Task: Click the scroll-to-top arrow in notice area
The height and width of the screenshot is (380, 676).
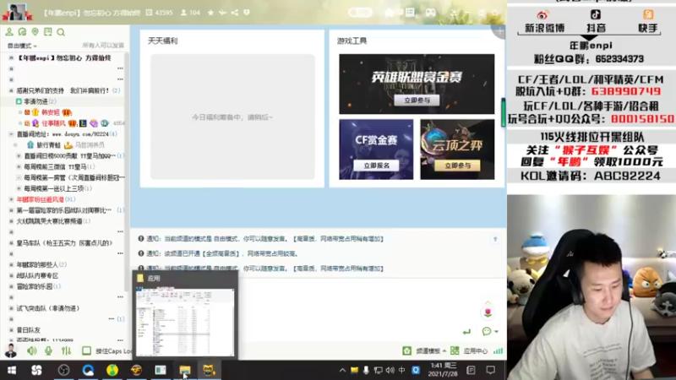Action: coord(495,239)
